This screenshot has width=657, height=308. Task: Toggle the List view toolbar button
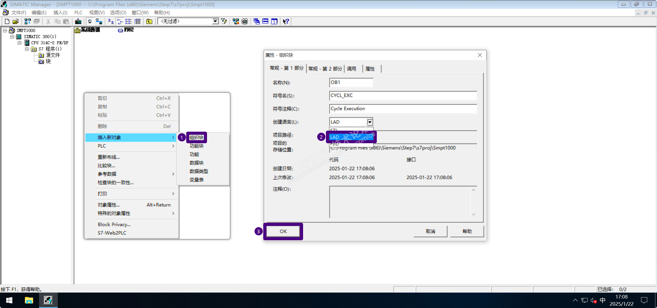128,22
